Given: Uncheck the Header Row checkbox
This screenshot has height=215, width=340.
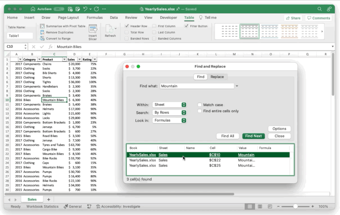Looking at the screenshot, I should coord(127,26).
